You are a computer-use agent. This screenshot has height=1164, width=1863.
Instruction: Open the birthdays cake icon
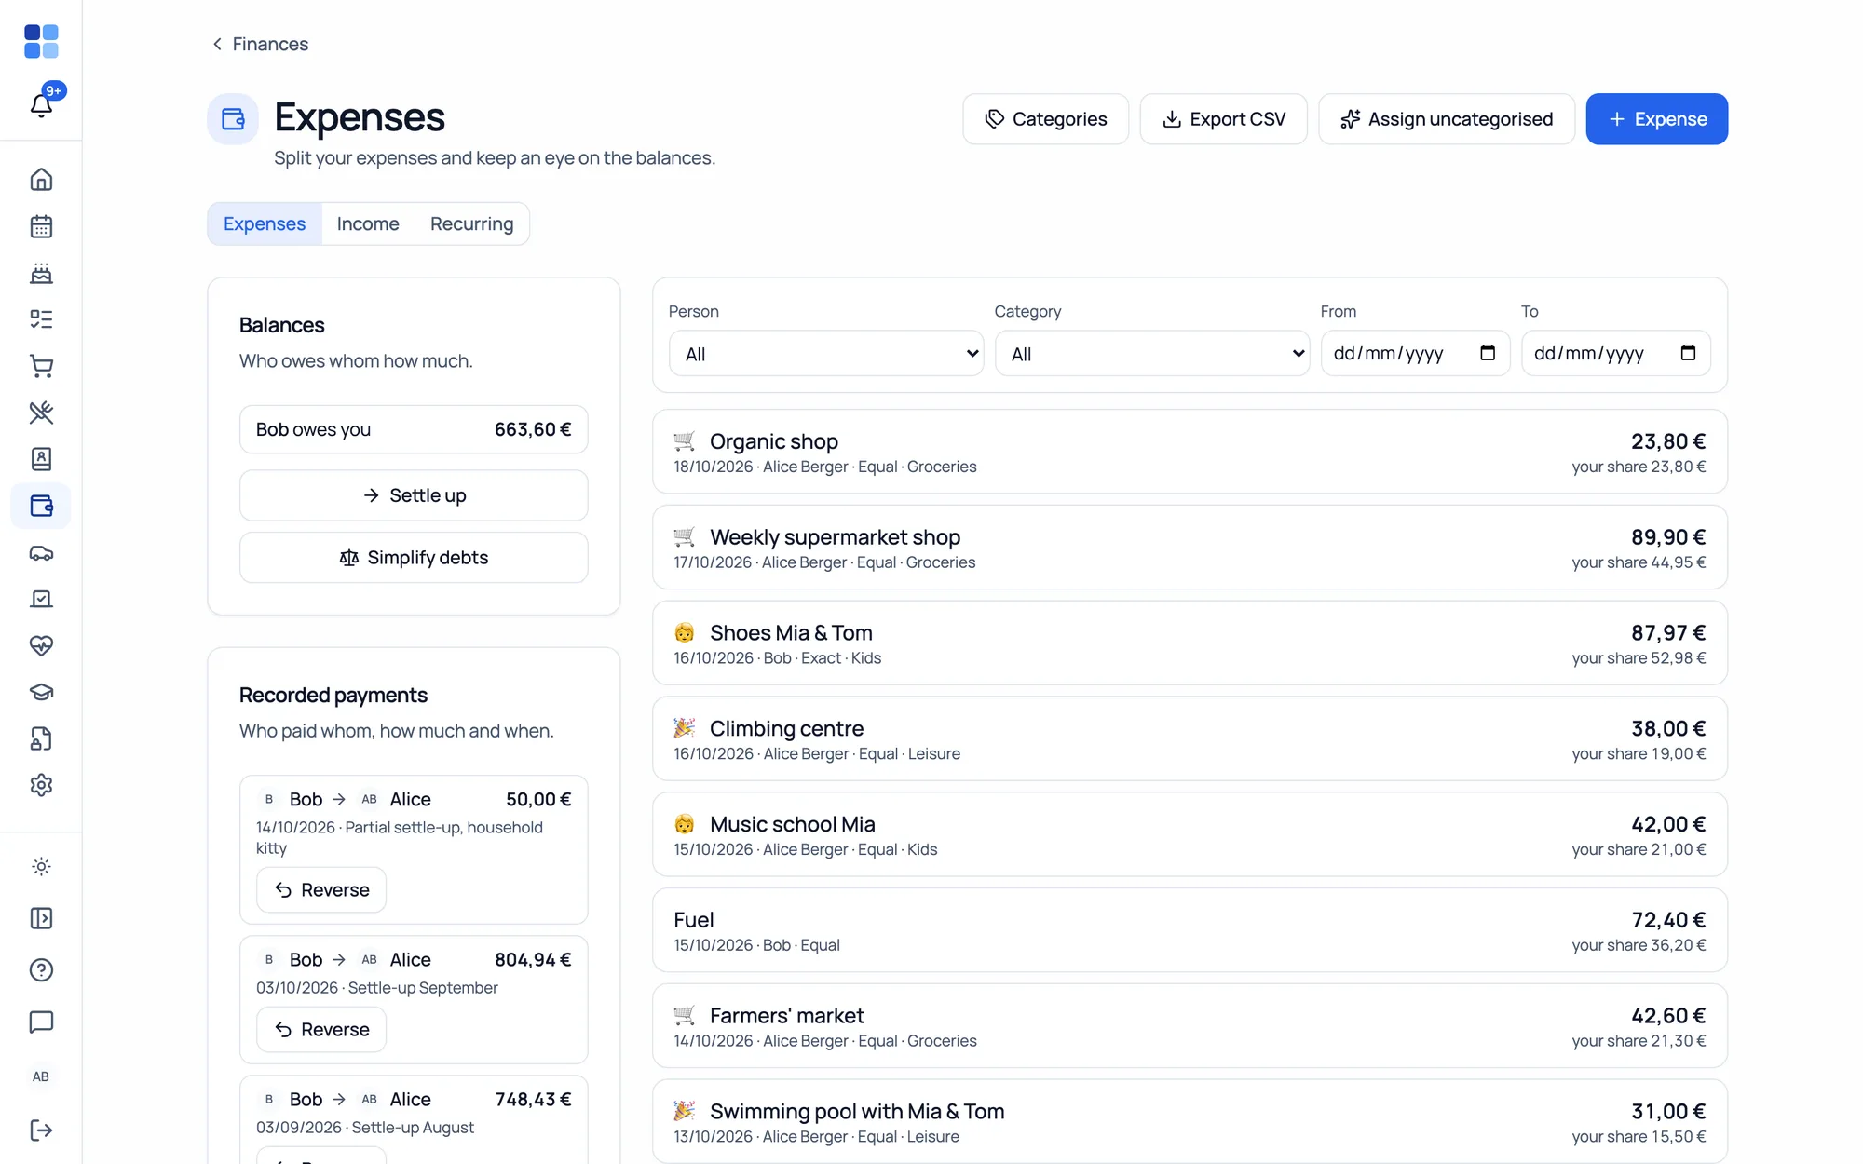(x=41, y=273)
